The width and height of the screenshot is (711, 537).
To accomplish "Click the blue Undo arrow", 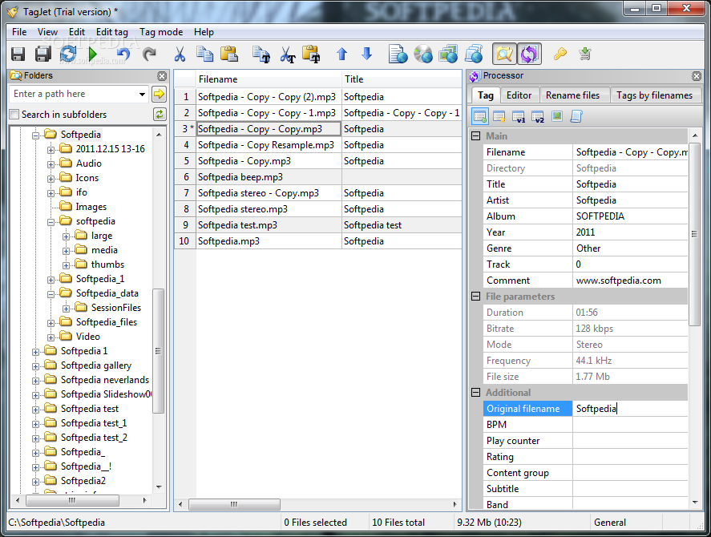I will click(x=123, y=54).
